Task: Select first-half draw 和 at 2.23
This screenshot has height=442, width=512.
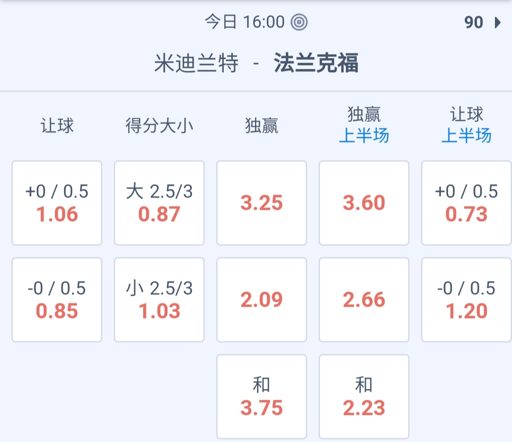Action: coord(364,396)
